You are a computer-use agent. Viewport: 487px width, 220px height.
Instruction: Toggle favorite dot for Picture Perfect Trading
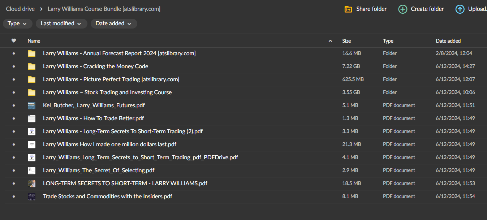[x=14, y=79]
